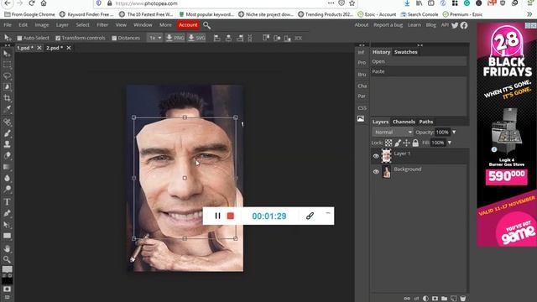Viewport: 537px width, 302px height.
Task: Select the Move tool in left toolbar
Action: (x=7, y=54)
